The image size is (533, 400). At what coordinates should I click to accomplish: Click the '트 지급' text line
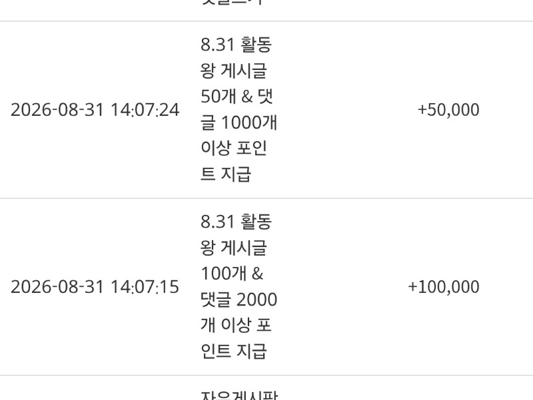click(226, 174)
